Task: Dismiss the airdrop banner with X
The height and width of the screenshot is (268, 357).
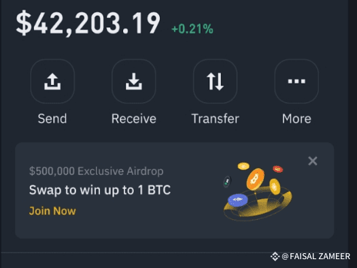Action: coord(313,161)
